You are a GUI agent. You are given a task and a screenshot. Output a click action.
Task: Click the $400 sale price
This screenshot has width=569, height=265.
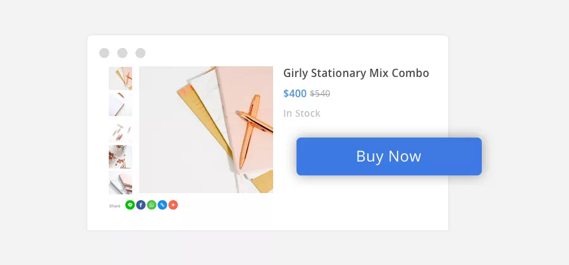[295, 94]
